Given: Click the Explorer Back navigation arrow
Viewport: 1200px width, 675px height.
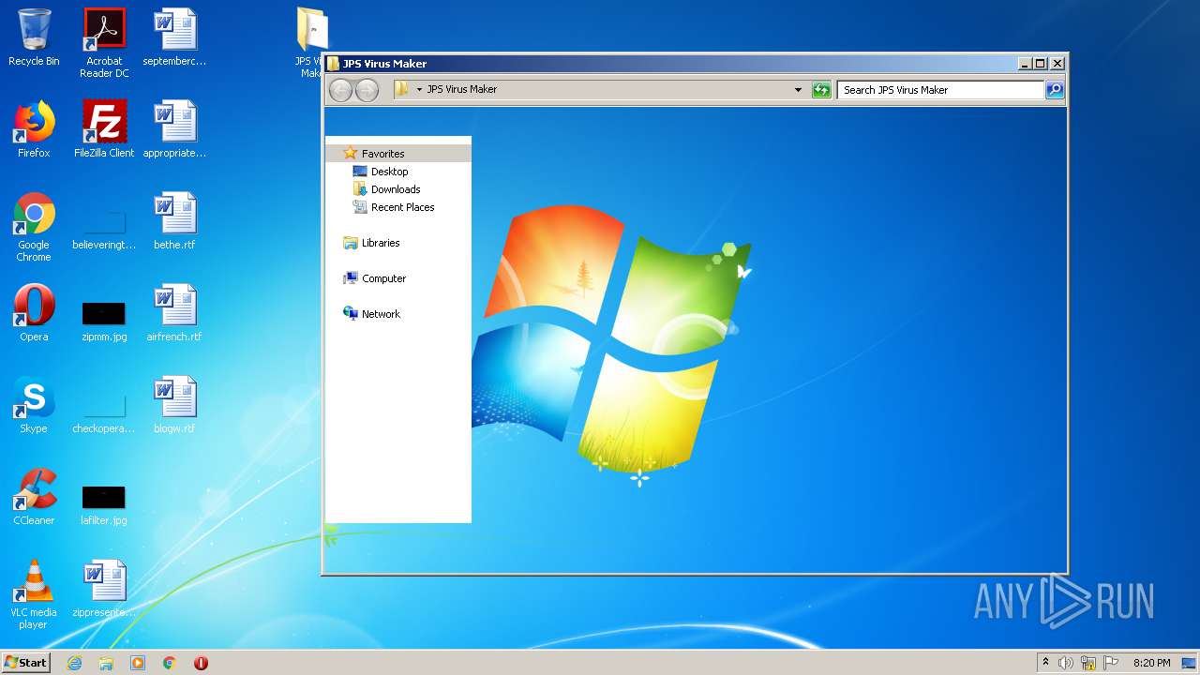Looking at the screenshot, I should 341,90.
